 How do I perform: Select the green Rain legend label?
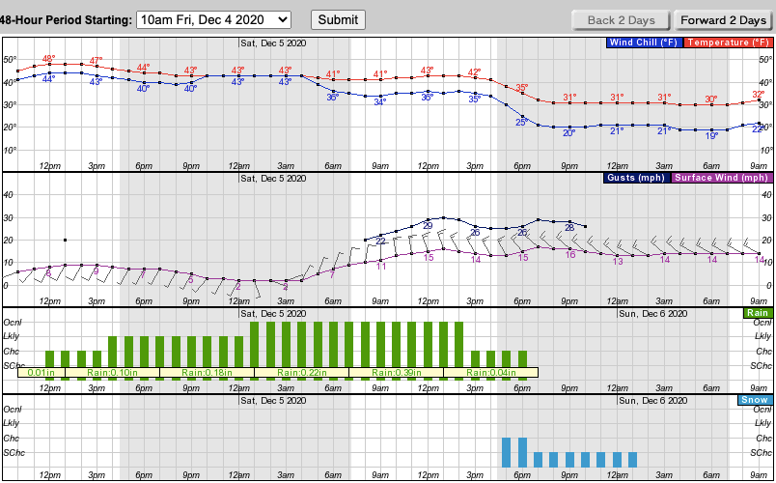point(755,313)
